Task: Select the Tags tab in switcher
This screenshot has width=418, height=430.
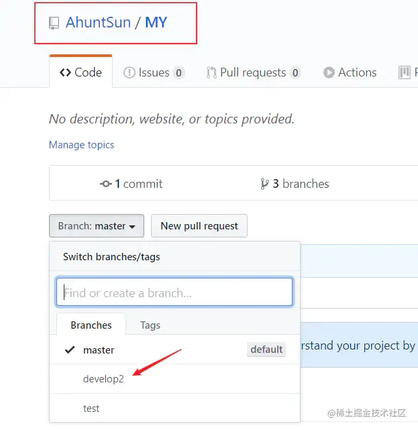Action: pos(150,325)
